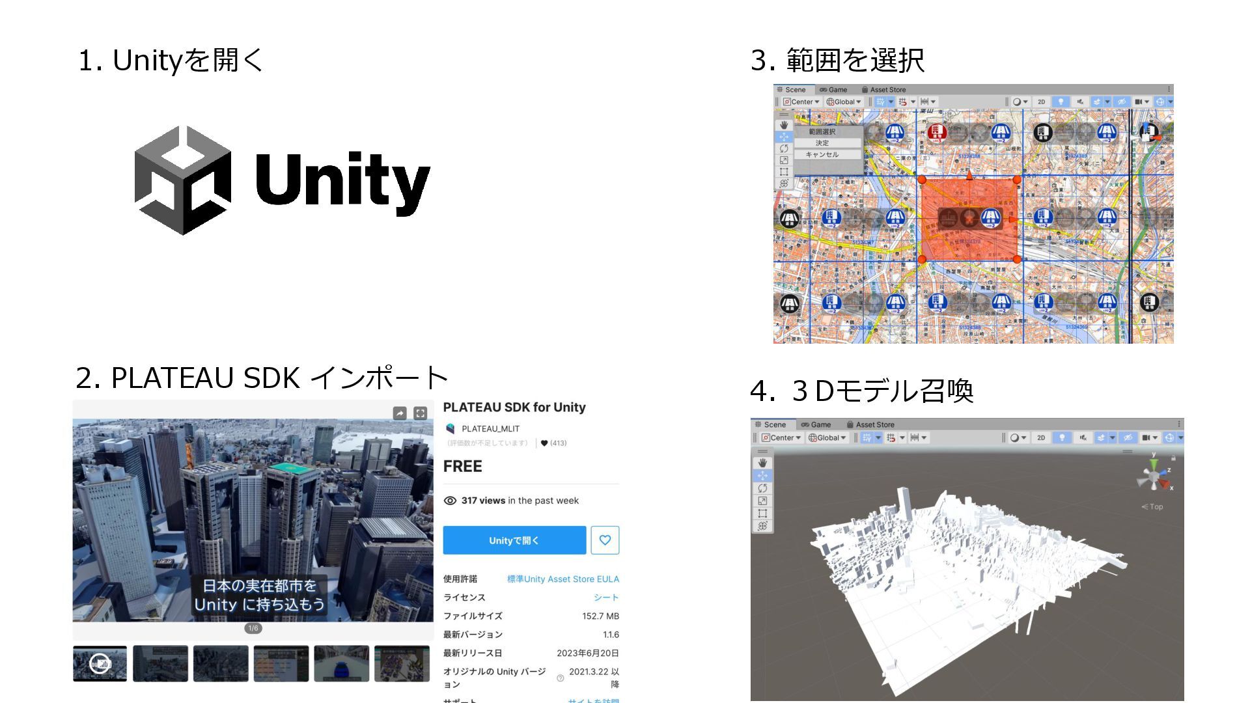Open snap increment dropdown in the 3D model toolbar
1250x703 pixels.
[919, 437]
